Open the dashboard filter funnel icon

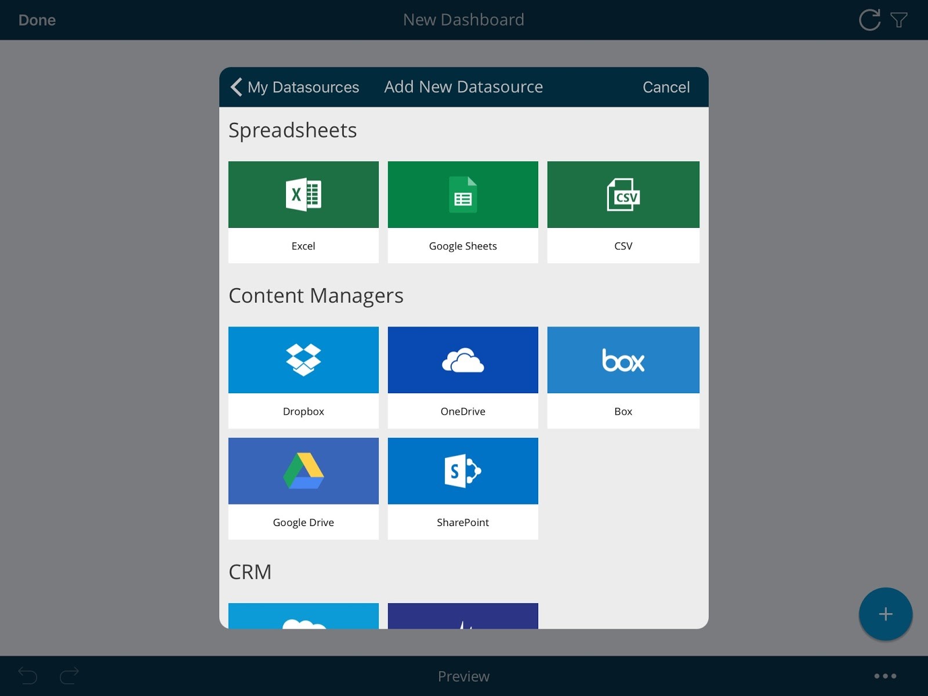pyautogui.click(x=899, y=20)
